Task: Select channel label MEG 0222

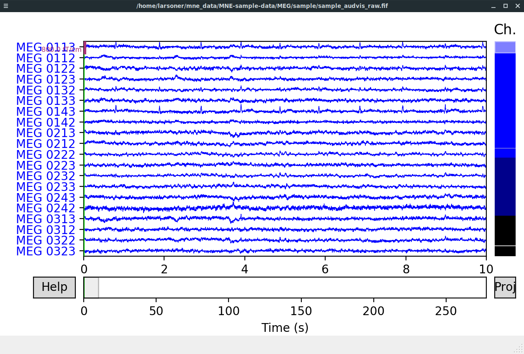Action: [x=46, y=155]
